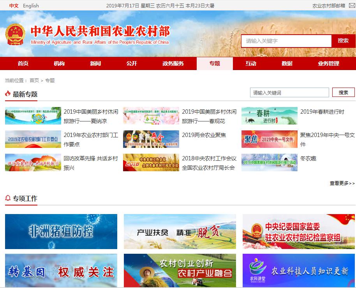Click the red header 搜索 button

click(x=343, y=41)
